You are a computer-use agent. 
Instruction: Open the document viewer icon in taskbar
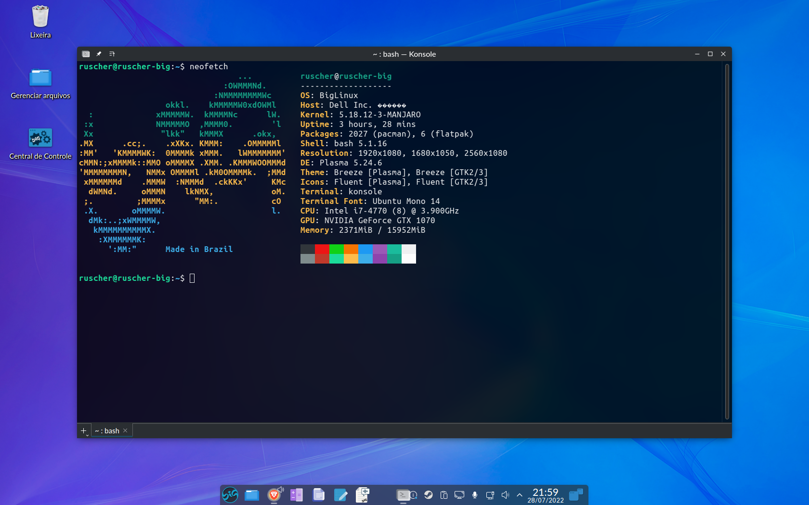(318, 494)
